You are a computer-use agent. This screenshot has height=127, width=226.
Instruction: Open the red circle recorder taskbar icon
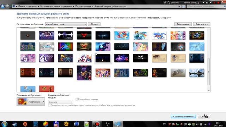pyautogui.click(x=97, y=124)
